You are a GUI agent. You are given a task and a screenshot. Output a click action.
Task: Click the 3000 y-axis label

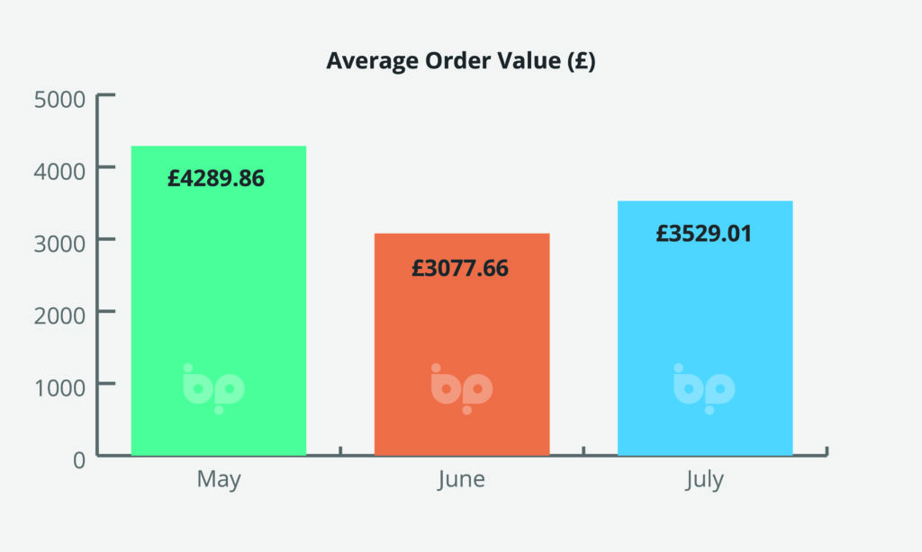[59, 244]
